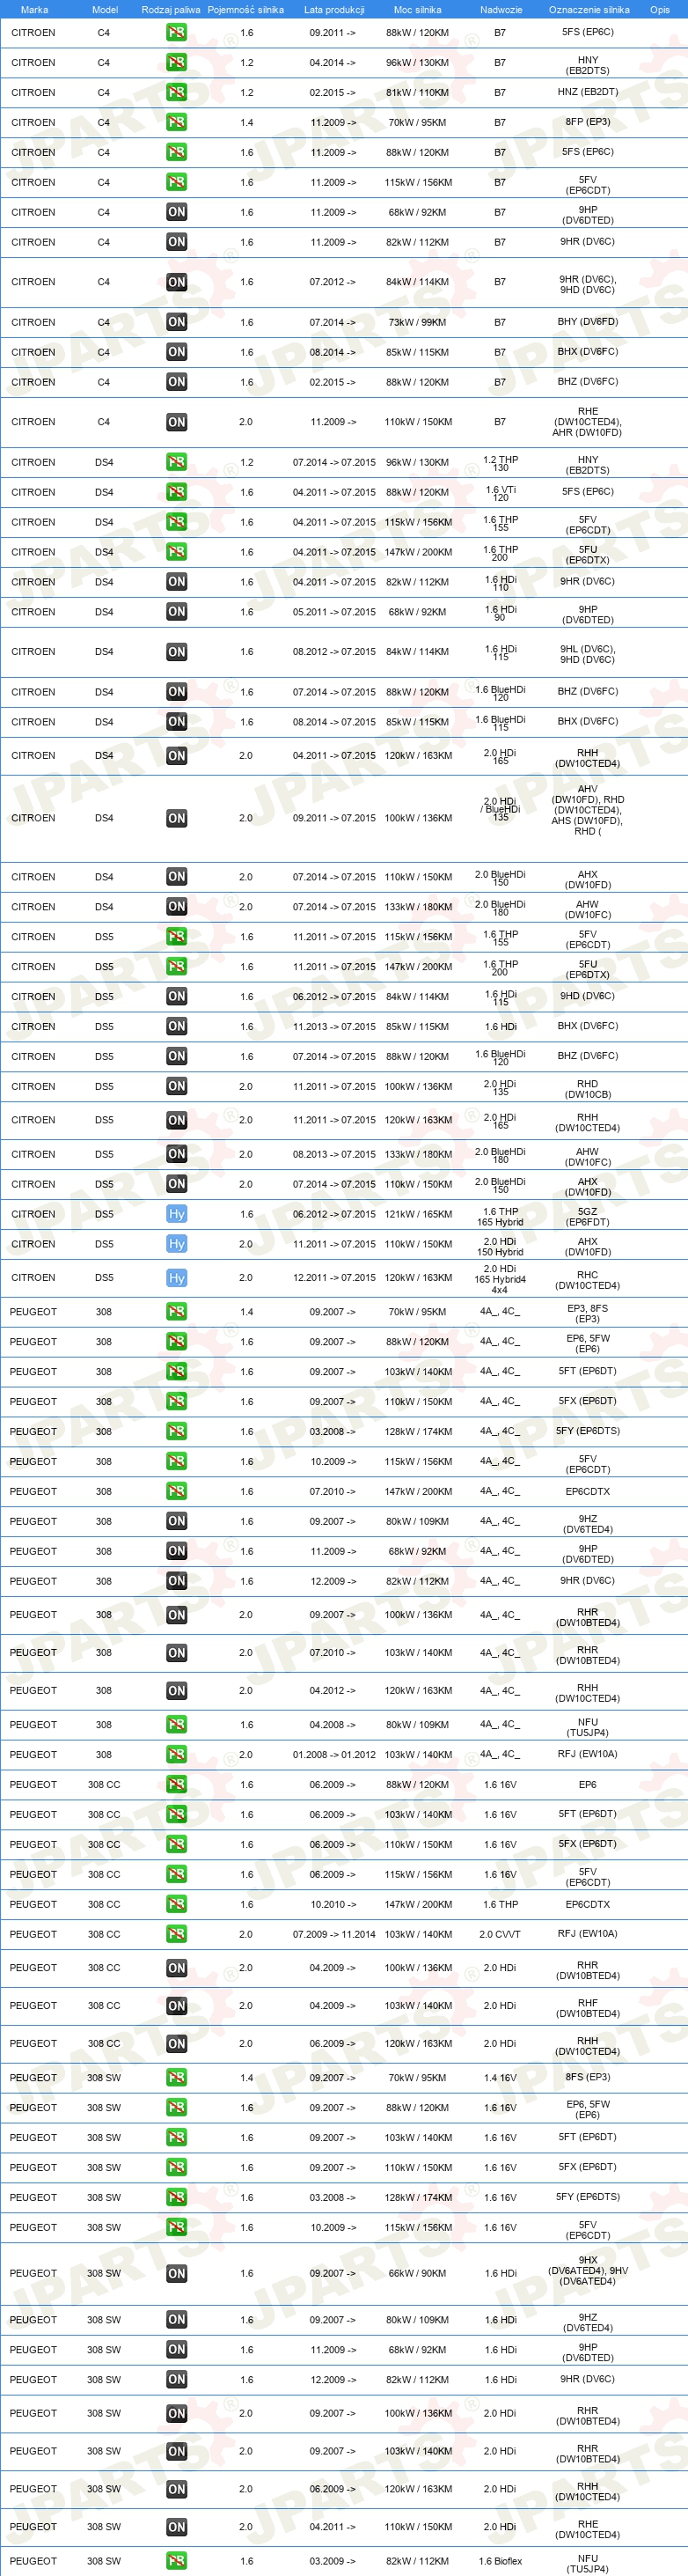The height and width of the screenshot is (2576, 688).
Task: Click petrol icon in C4 1.4 8FP row
Action: 177,122
